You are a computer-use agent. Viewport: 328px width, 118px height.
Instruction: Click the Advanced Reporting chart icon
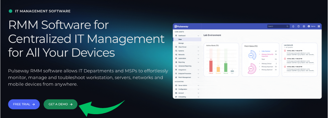coord(176,66)
